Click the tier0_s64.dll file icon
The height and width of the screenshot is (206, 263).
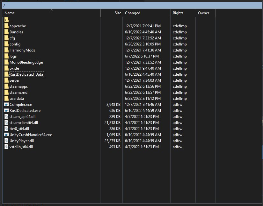(6, 128)
